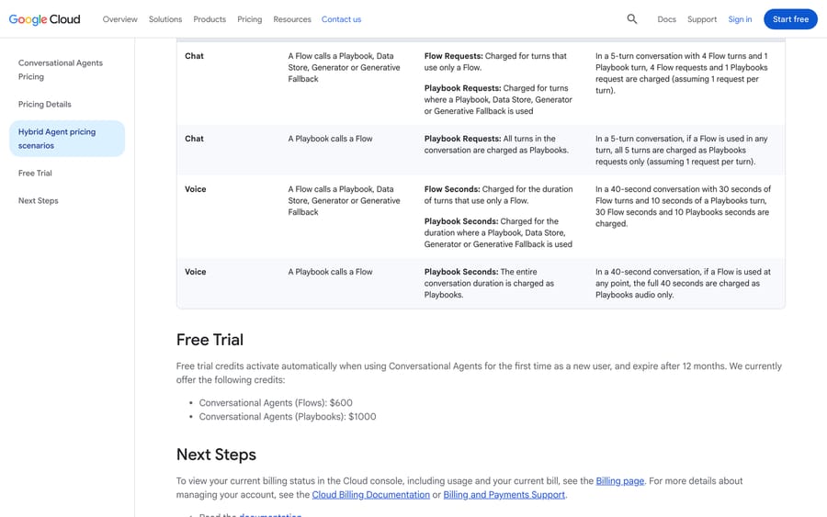Click 'In a 5-turn conversation, if a Flow' example
This screenshot has width=827, height=517.
[682, 151]
